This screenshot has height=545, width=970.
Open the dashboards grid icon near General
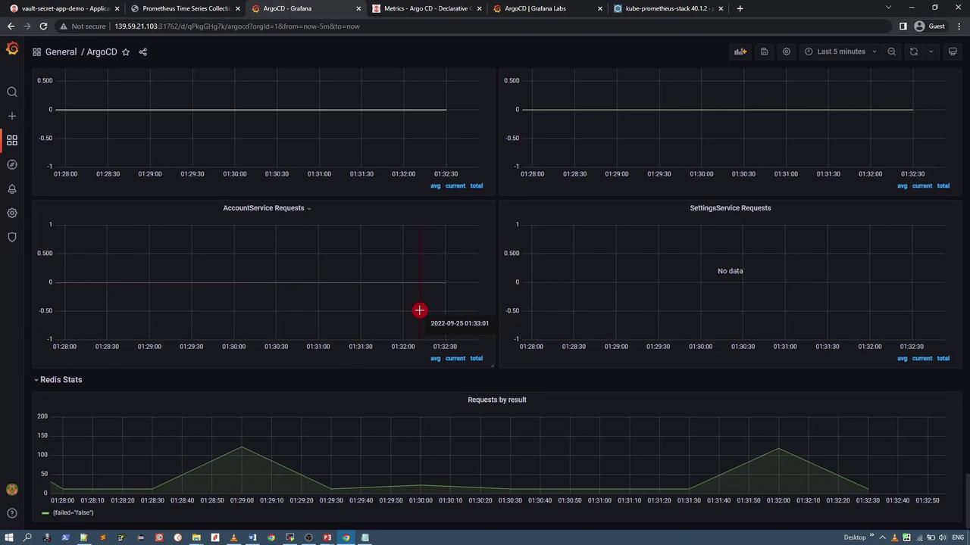pos(36,52)
